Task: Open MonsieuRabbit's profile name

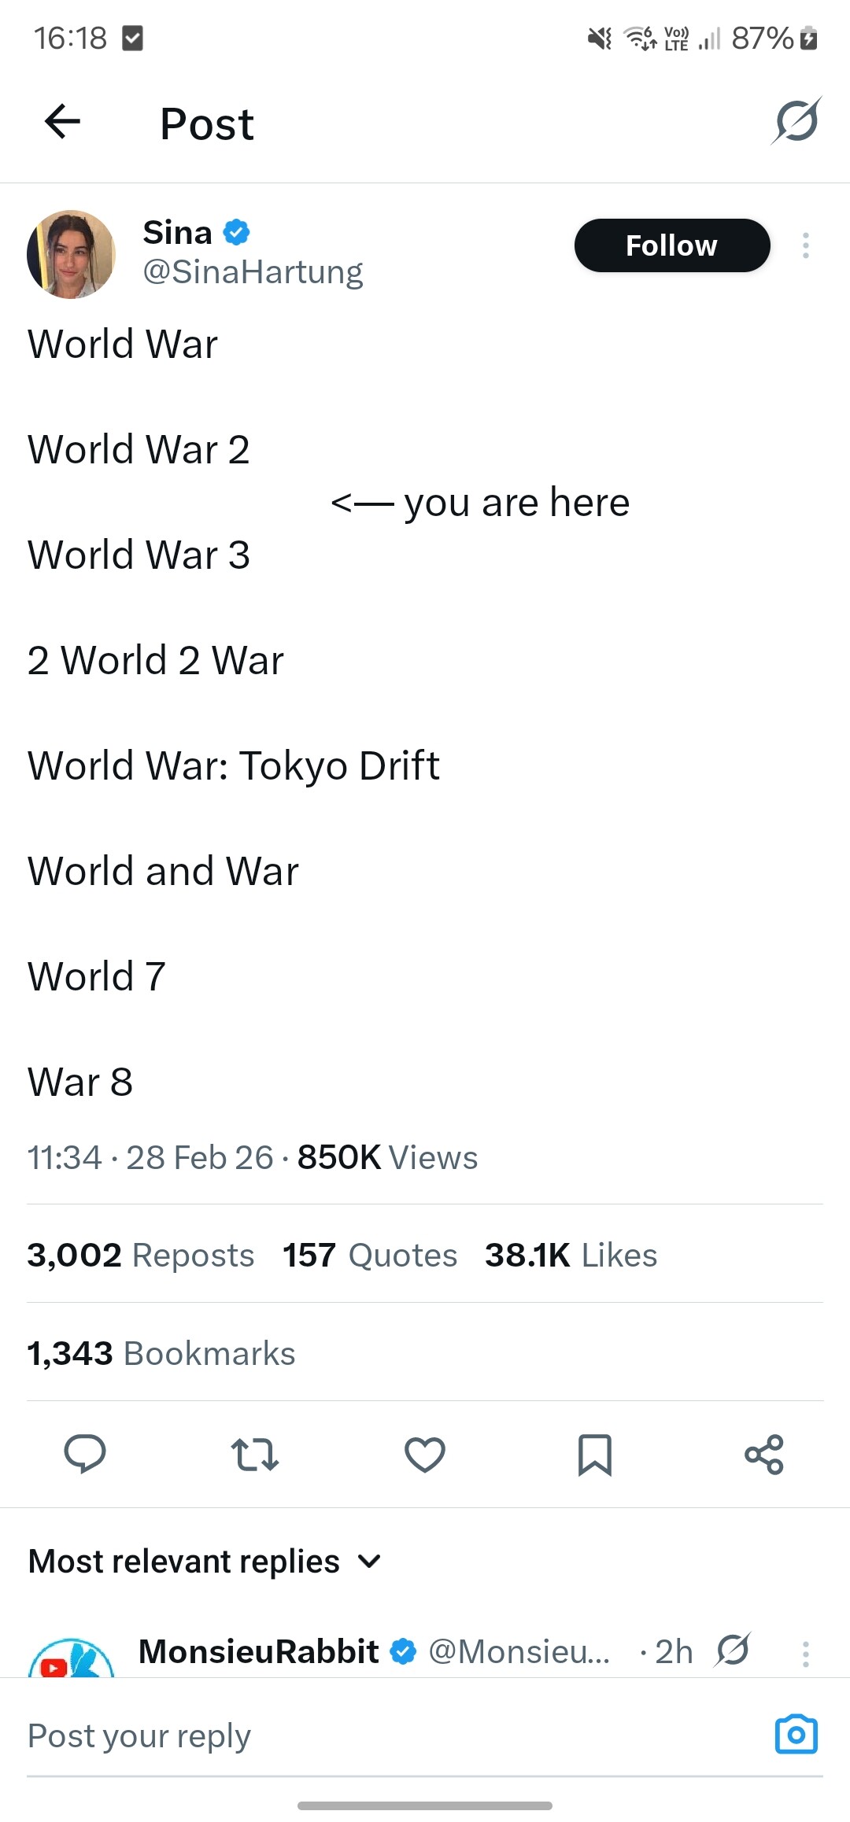Action: 258,1651
